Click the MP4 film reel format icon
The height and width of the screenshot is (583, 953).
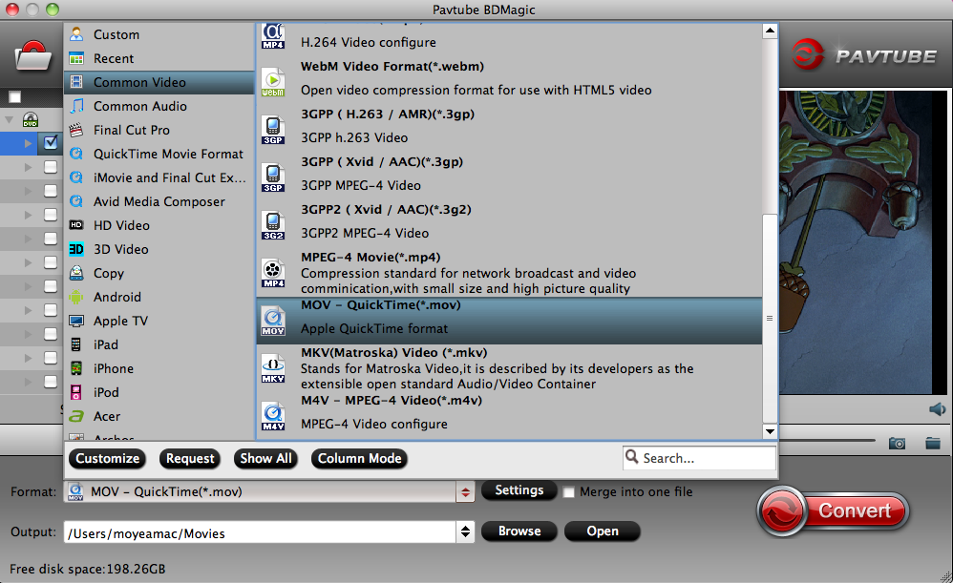pos(273,273)
